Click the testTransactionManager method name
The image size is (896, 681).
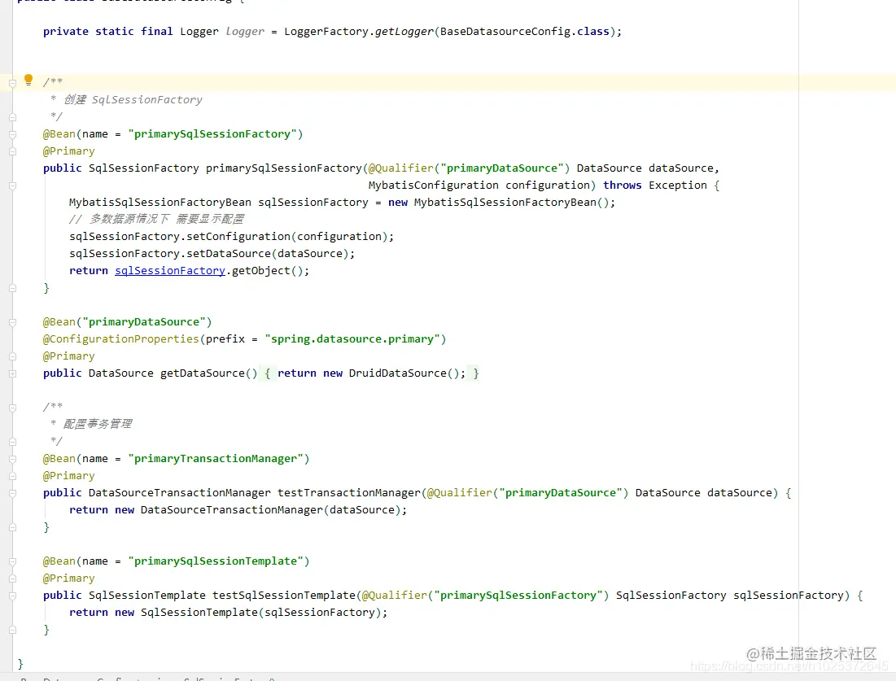[349, 492]
